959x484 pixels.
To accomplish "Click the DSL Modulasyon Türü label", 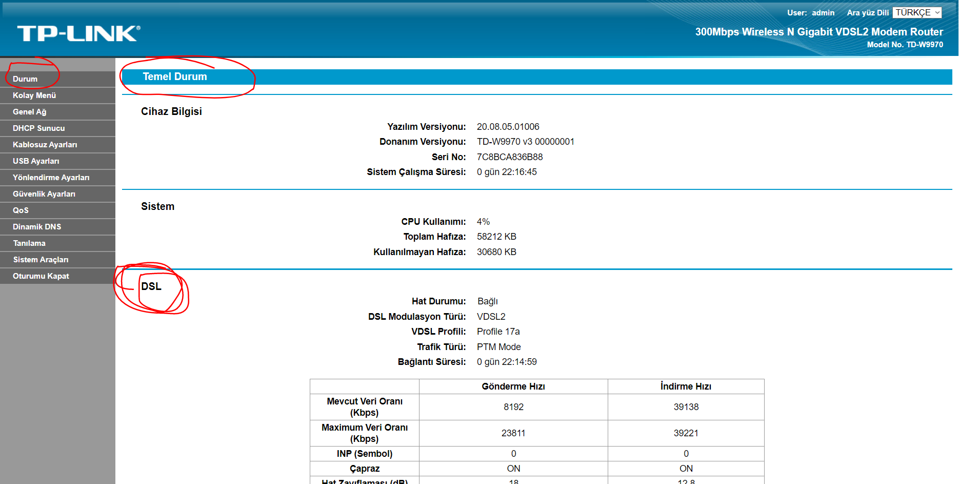I will 417,317.
